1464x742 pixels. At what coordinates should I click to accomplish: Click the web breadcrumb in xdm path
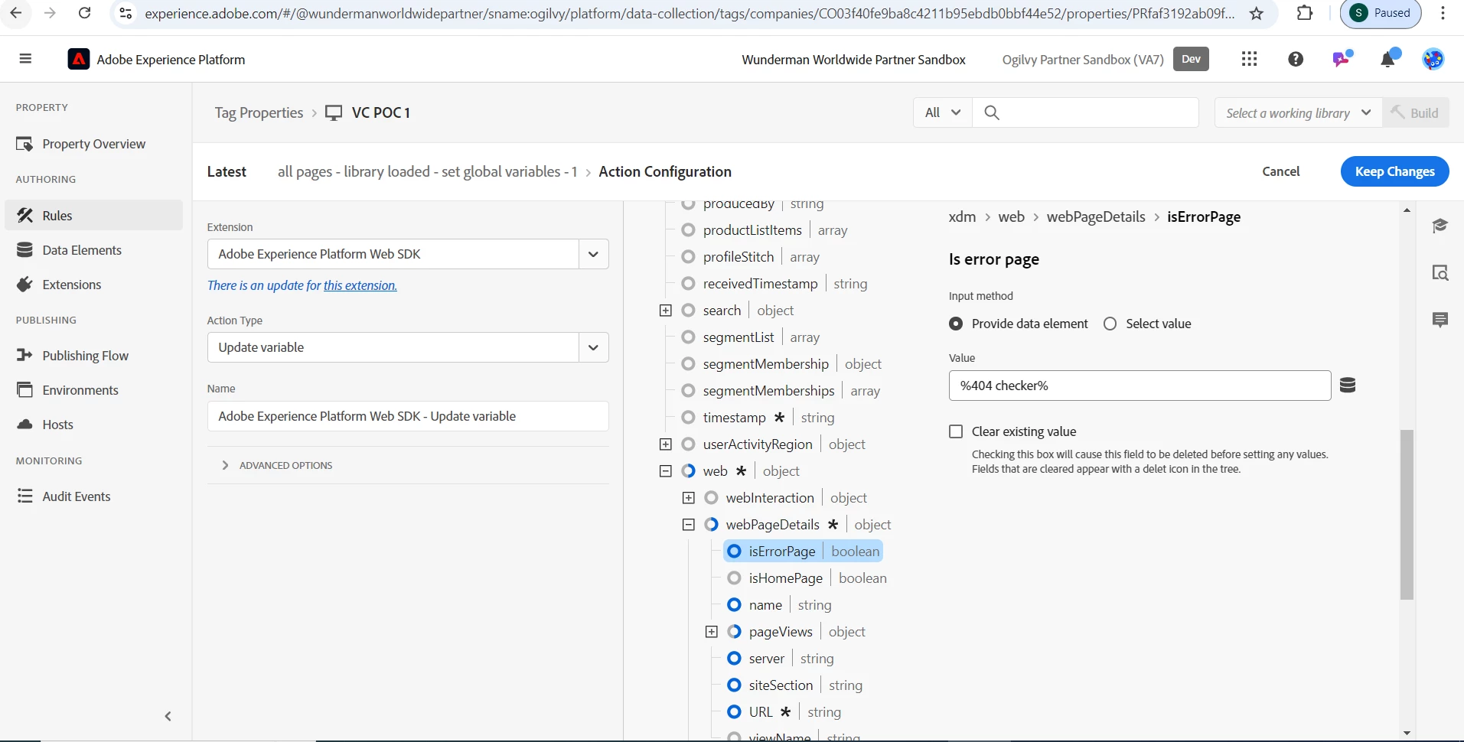(x=1011, y=216)
